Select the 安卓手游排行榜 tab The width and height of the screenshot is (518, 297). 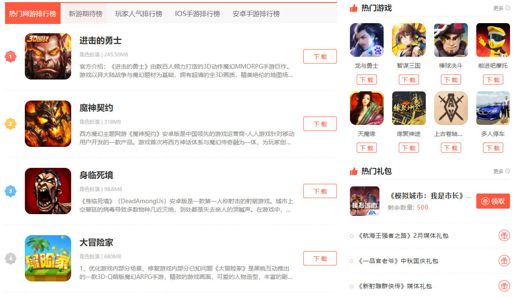point(256,14)
